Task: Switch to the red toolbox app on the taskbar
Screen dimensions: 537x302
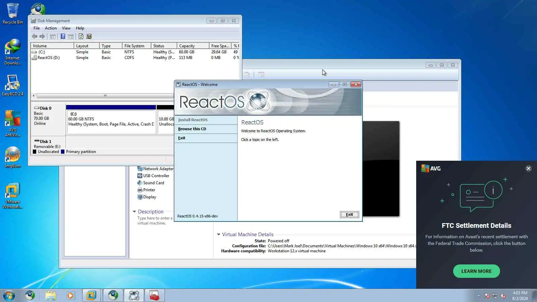Action: [x=154, y=295]
